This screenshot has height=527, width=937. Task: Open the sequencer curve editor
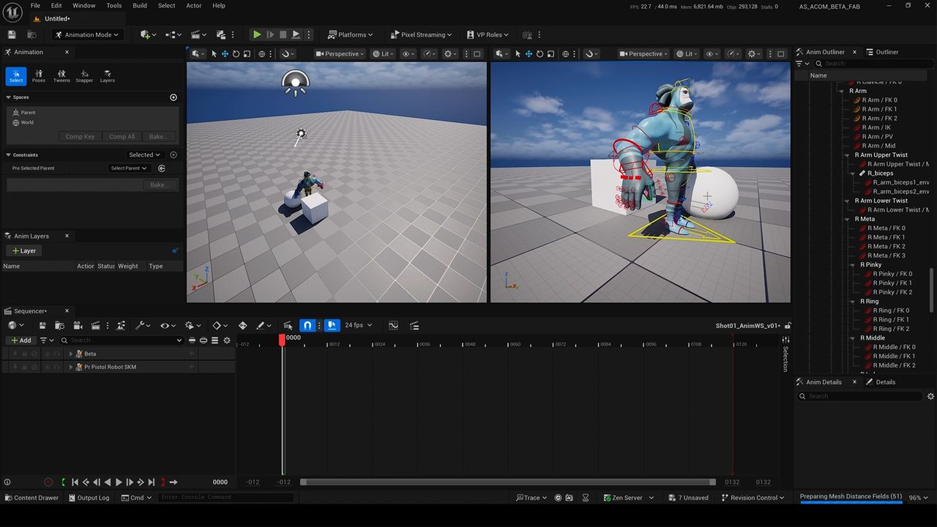pos(393,326)
